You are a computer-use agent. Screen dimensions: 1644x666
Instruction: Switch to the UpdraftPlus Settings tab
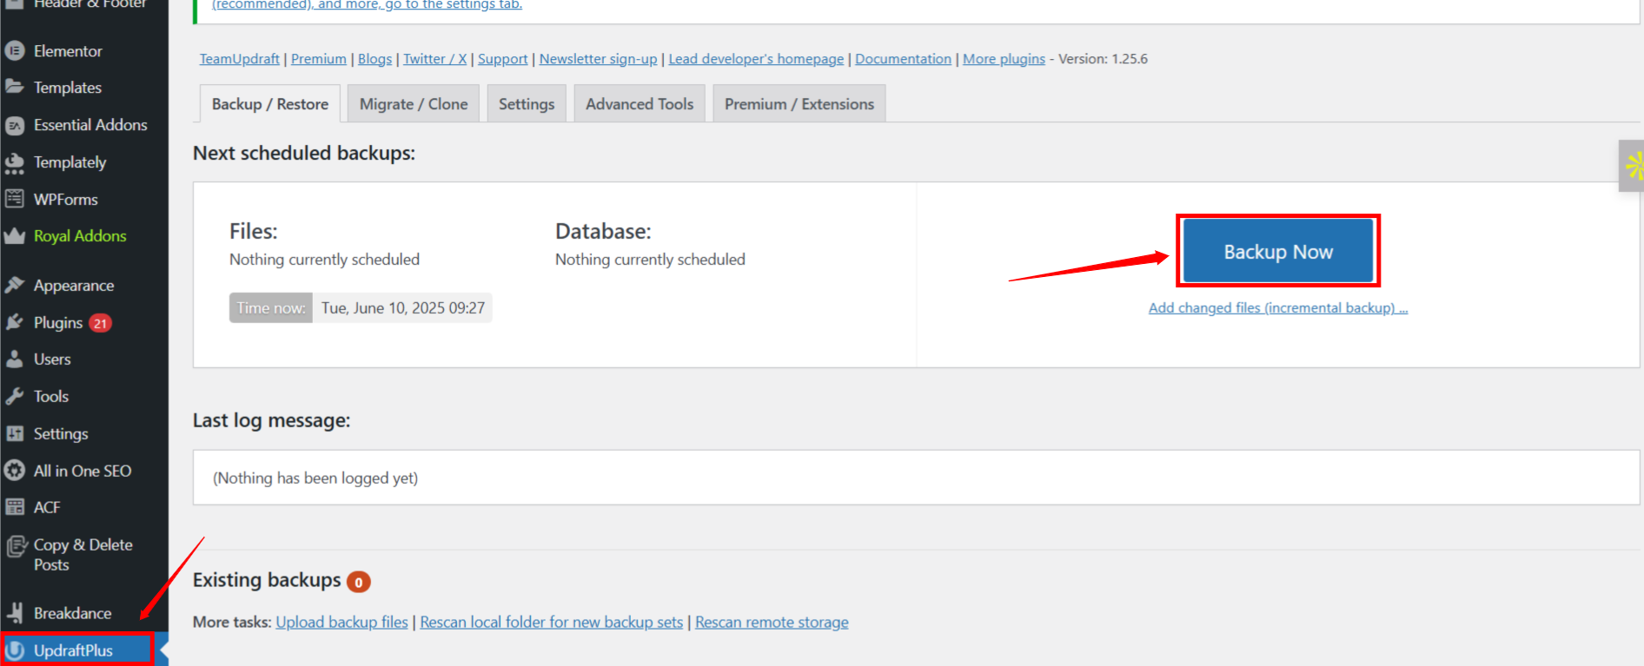coord(527,103)
